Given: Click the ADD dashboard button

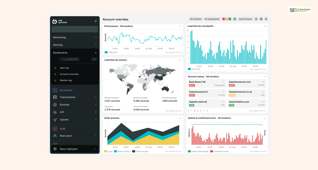Looking at the screenshot, I should tap(94, 59).
